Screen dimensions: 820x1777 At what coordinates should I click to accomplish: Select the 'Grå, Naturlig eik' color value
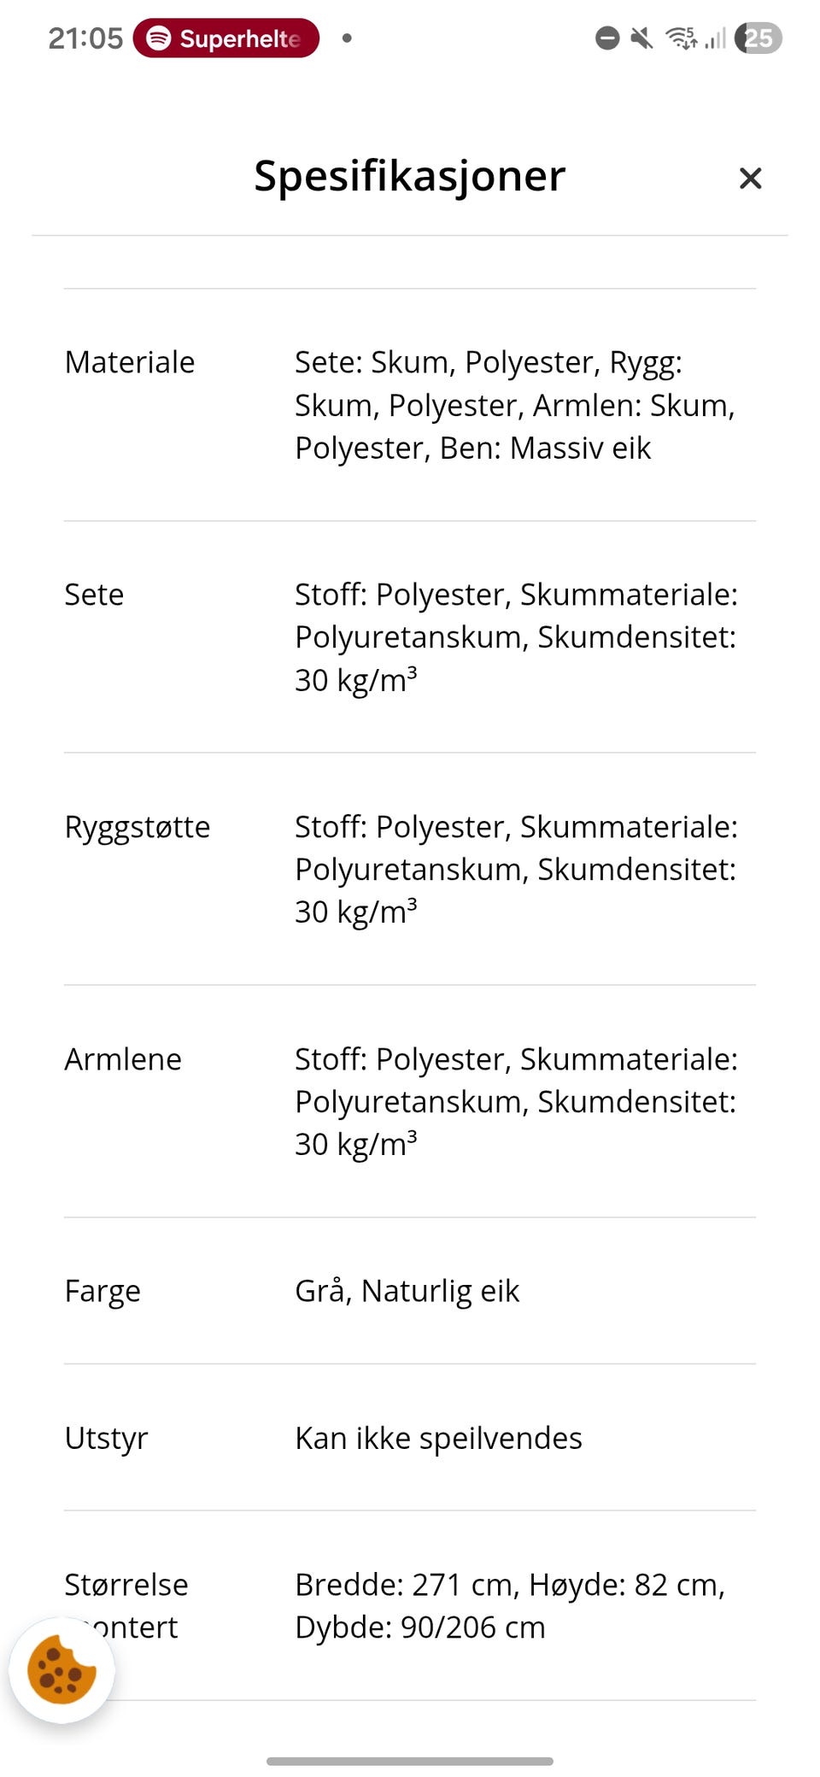[x=407, y=1291]
